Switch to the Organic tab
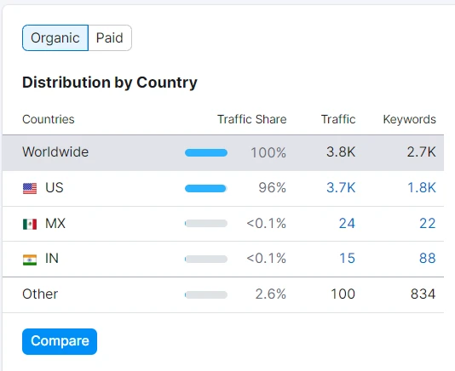Viewport: 455px width, 371px height. [x=55, y=37]
